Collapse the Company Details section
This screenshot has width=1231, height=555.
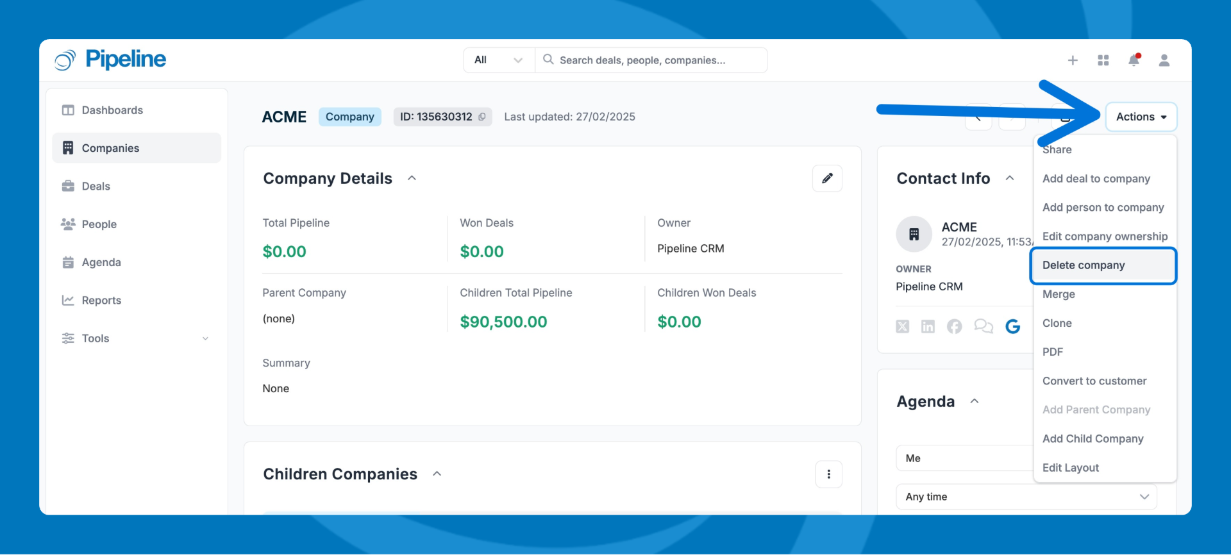click(412, 178)
